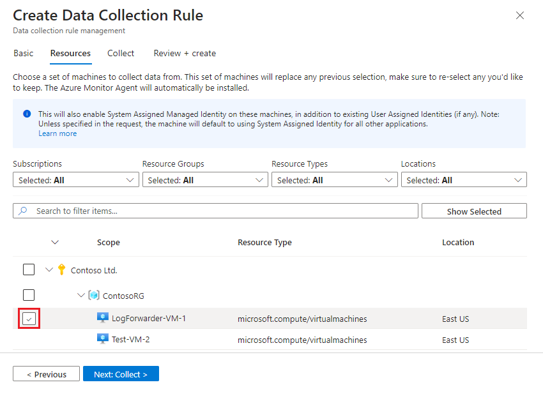
Task: Click the Contoso Ltd. subscription key icon
Action: coord(62,269)
